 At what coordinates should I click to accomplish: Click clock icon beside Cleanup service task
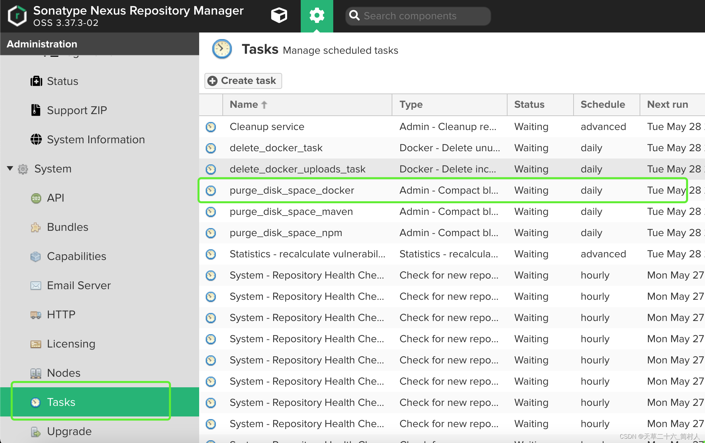tap(211, 127)
